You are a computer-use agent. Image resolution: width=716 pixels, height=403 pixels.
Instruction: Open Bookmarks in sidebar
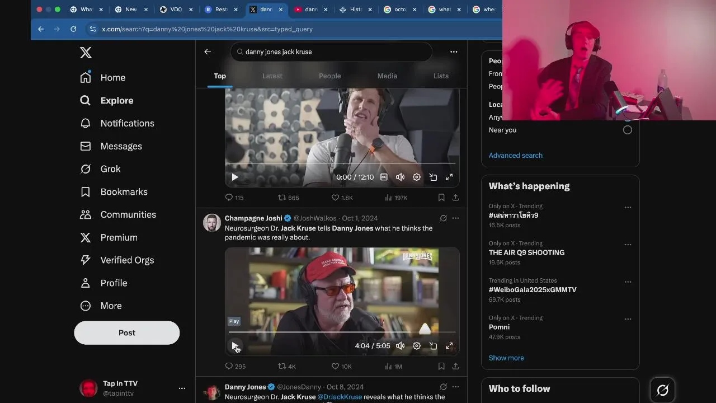tap(114, 191)
